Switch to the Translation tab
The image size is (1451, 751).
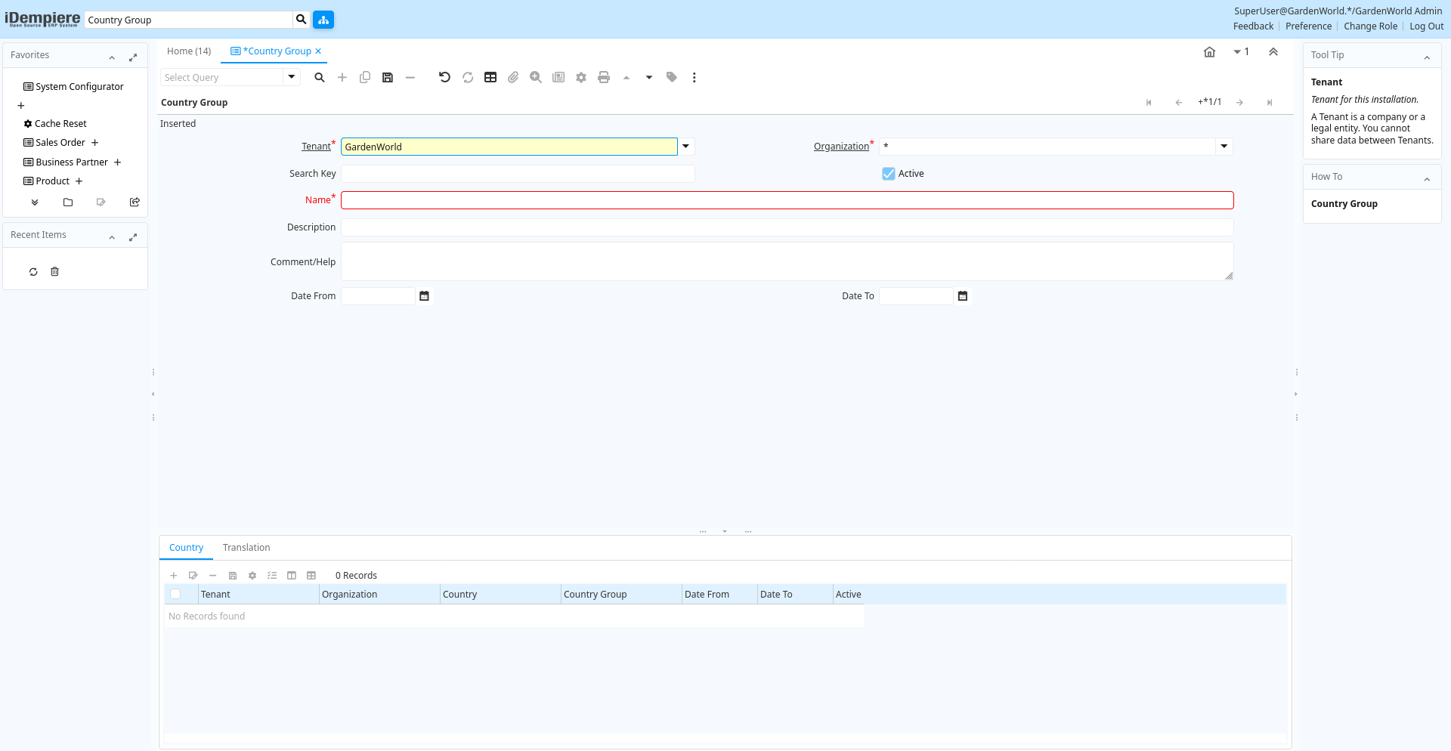coord(246,548)
